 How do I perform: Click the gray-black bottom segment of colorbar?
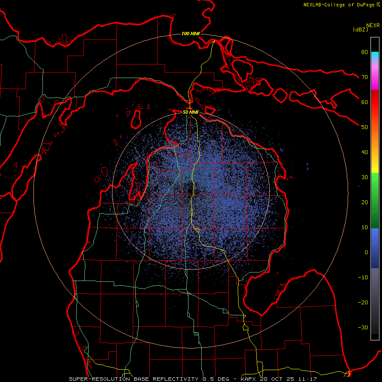(375, 301)
